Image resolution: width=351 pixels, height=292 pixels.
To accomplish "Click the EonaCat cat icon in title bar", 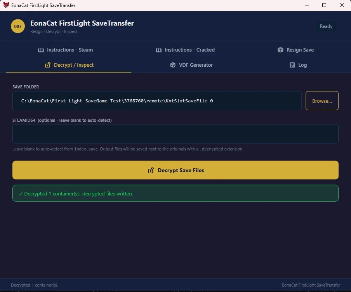I will point(6,5).
